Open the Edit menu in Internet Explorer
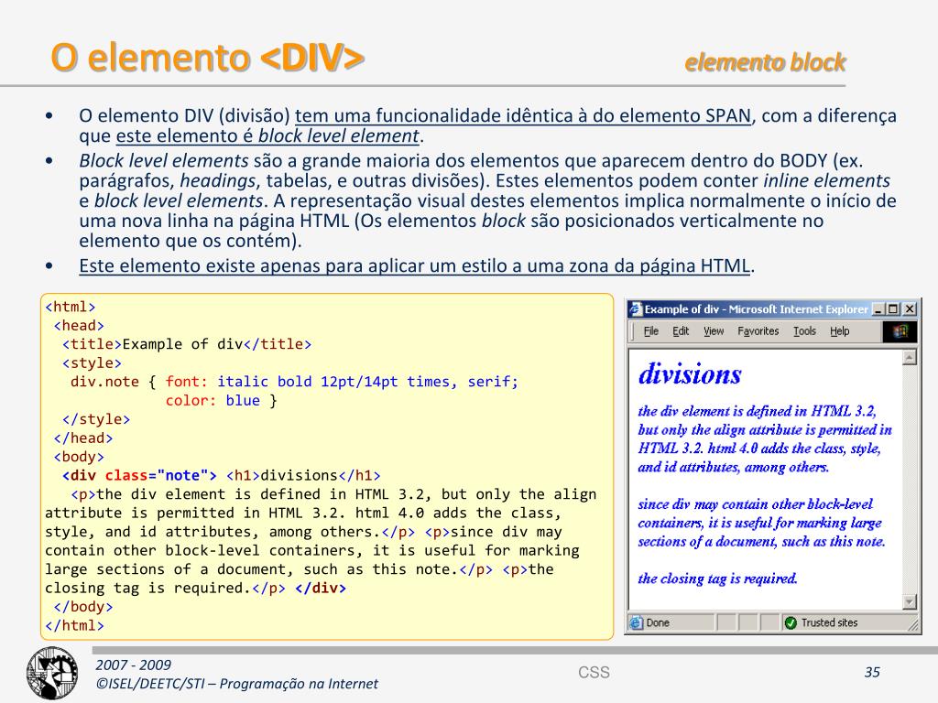938x703 pixels. tap(681, 331)
